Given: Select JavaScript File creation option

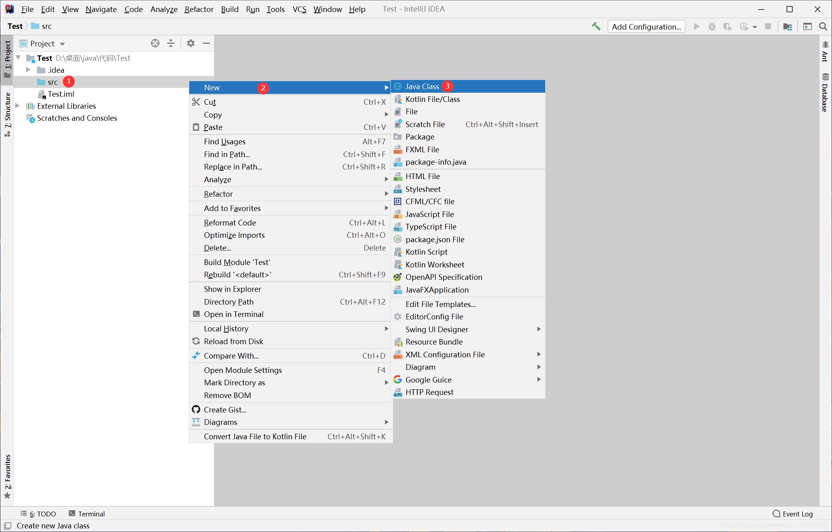Looking at the screenshot, I should point(430,214).
